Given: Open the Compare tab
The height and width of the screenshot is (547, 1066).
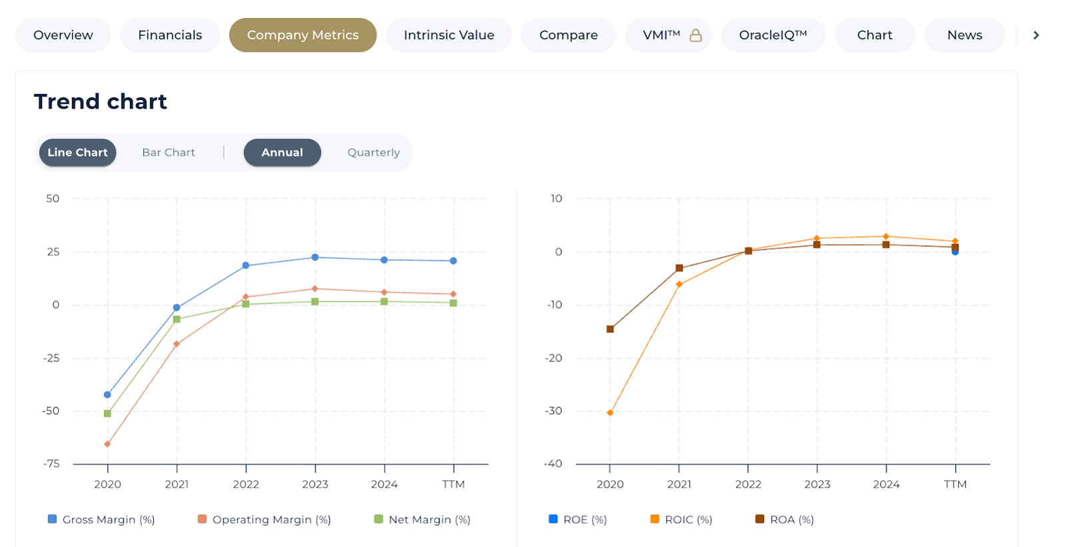Looking at the screenshot, I should point(568,35).
